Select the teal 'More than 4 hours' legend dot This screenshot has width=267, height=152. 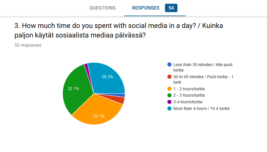click(169, 108)
